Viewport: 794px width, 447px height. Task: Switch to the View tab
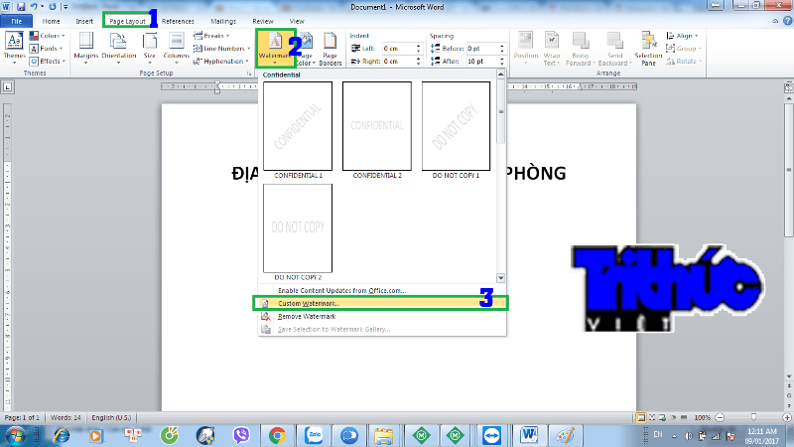pyautogui.click(x=297, y=21)
